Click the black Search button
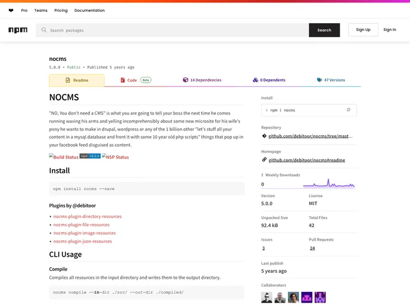This screenshot has width=410, height=305. click(324, 30)
